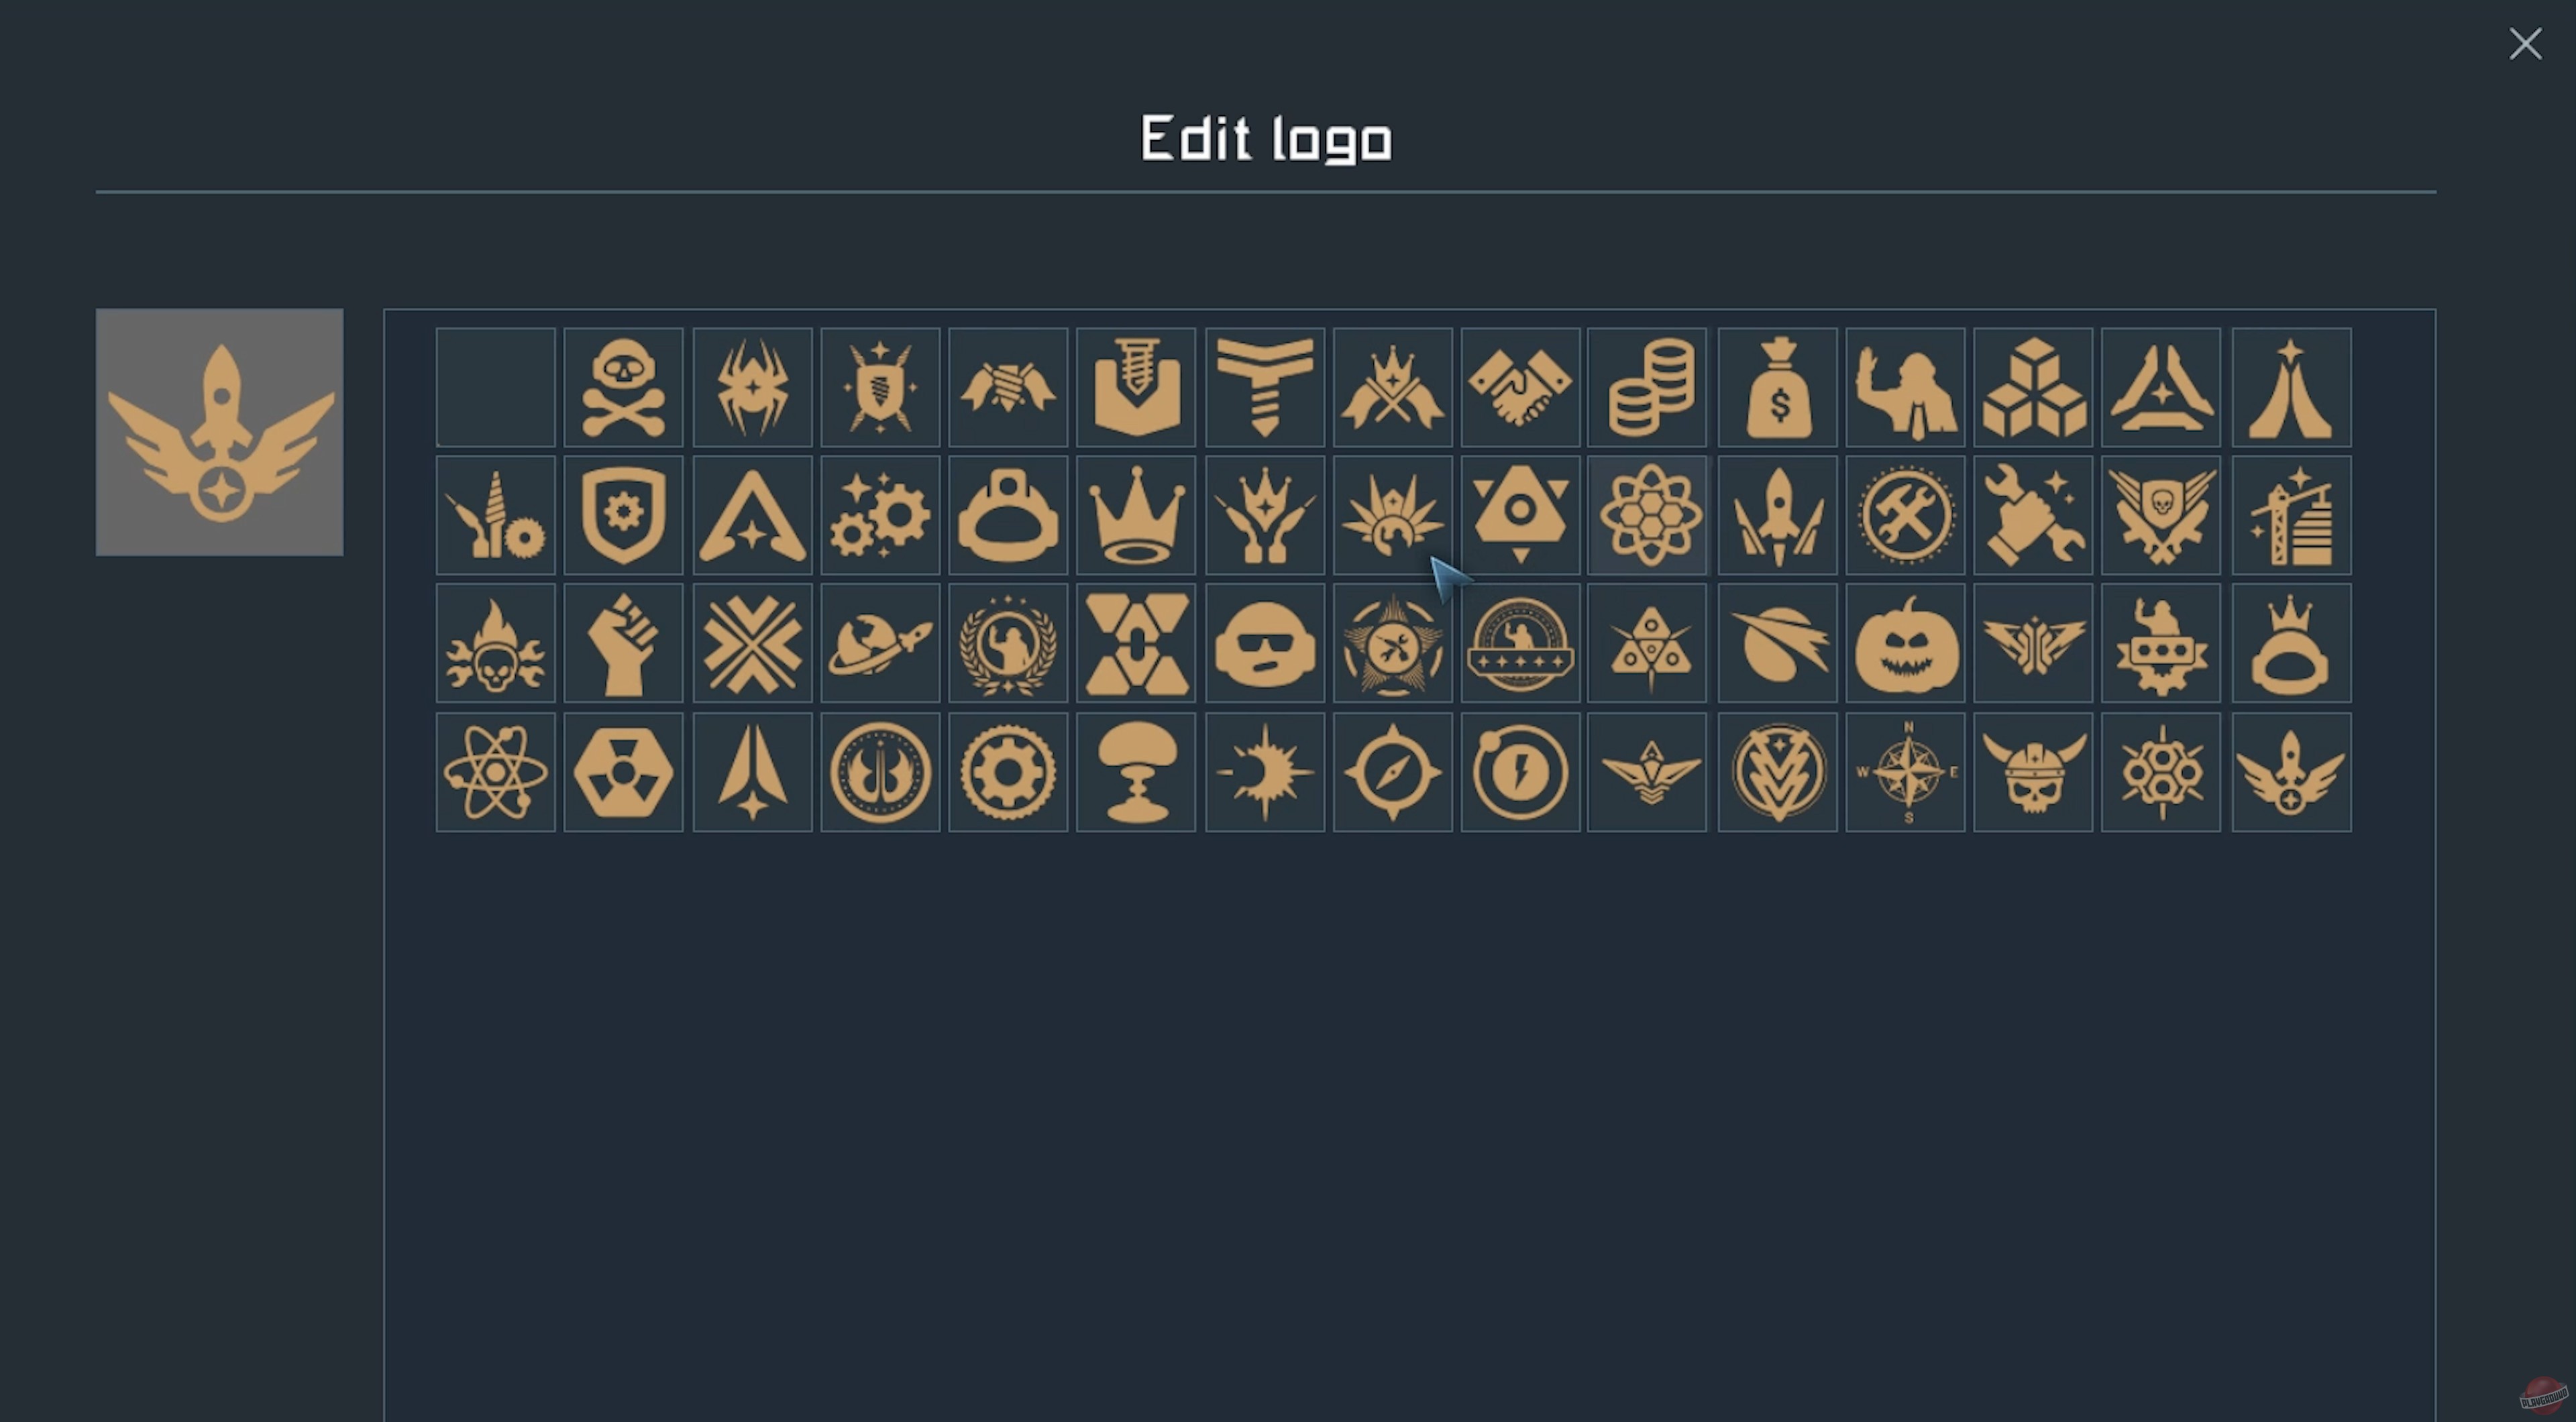Select the skull and crossbones logo

tap(623, 387)
